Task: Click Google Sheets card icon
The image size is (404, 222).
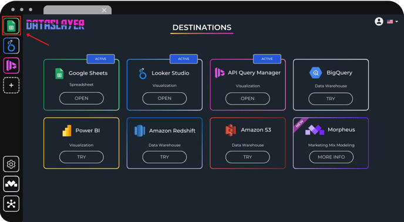Action: 59,73
